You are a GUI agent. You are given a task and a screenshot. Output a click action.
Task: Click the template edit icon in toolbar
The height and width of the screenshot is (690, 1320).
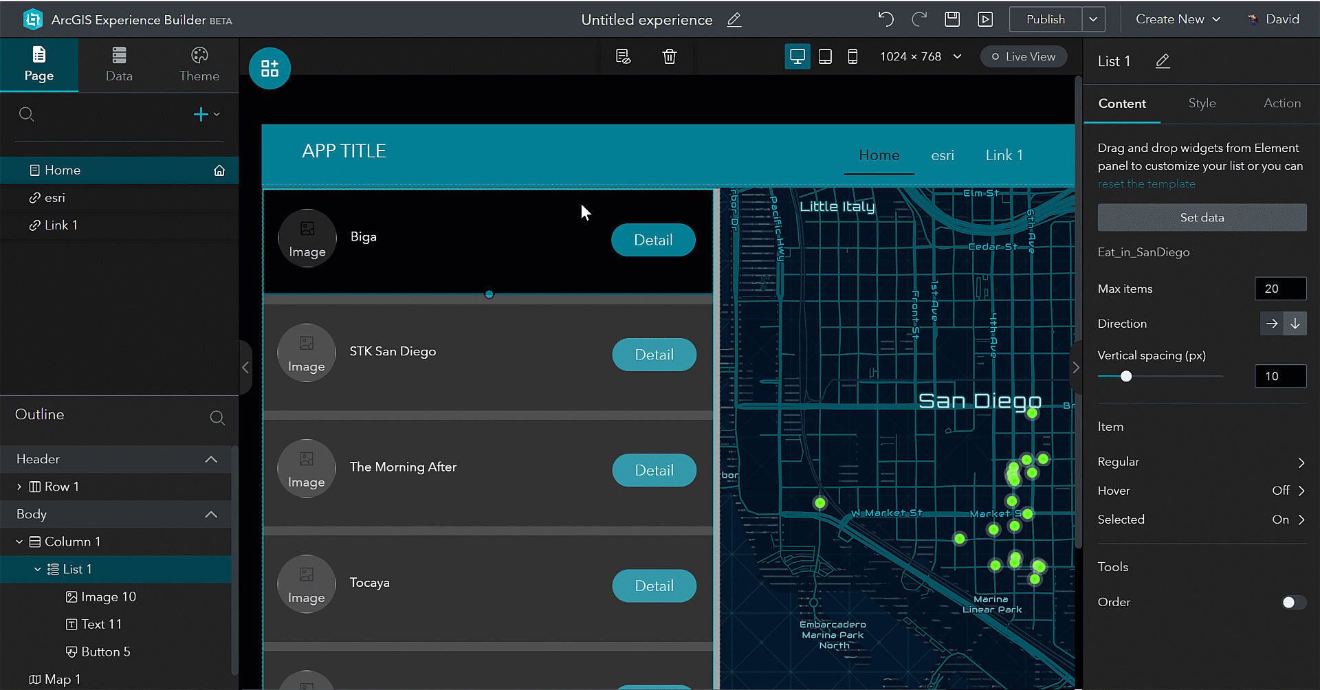point(623,56)
